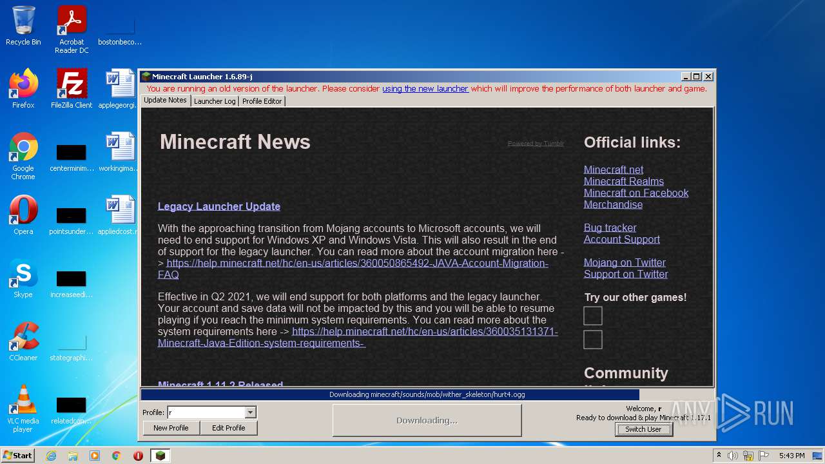
Task: Launch Skype from the desktop
Action: [23, 278]
